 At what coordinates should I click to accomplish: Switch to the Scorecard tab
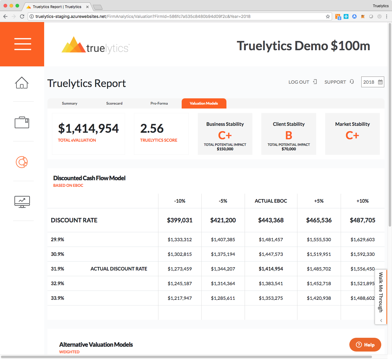(114, 103)
